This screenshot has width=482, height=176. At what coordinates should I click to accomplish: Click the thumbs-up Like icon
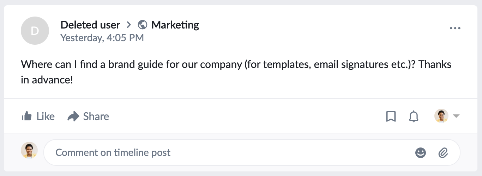pyautogui.click(x=26, y=116)
